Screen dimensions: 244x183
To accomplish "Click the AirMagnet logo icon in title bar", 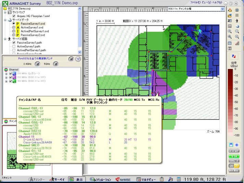I will [5, 3].
